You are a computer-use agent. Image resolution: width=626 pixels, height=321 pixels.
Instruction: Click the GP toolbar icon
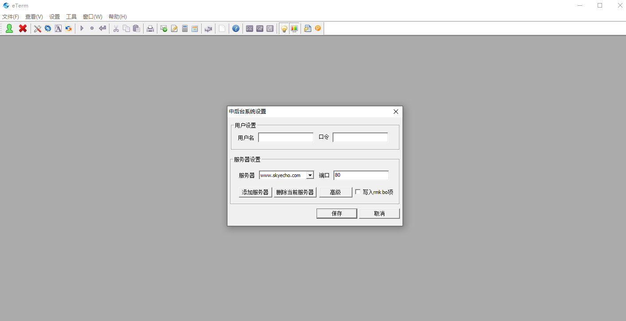[x=260, y=28]
